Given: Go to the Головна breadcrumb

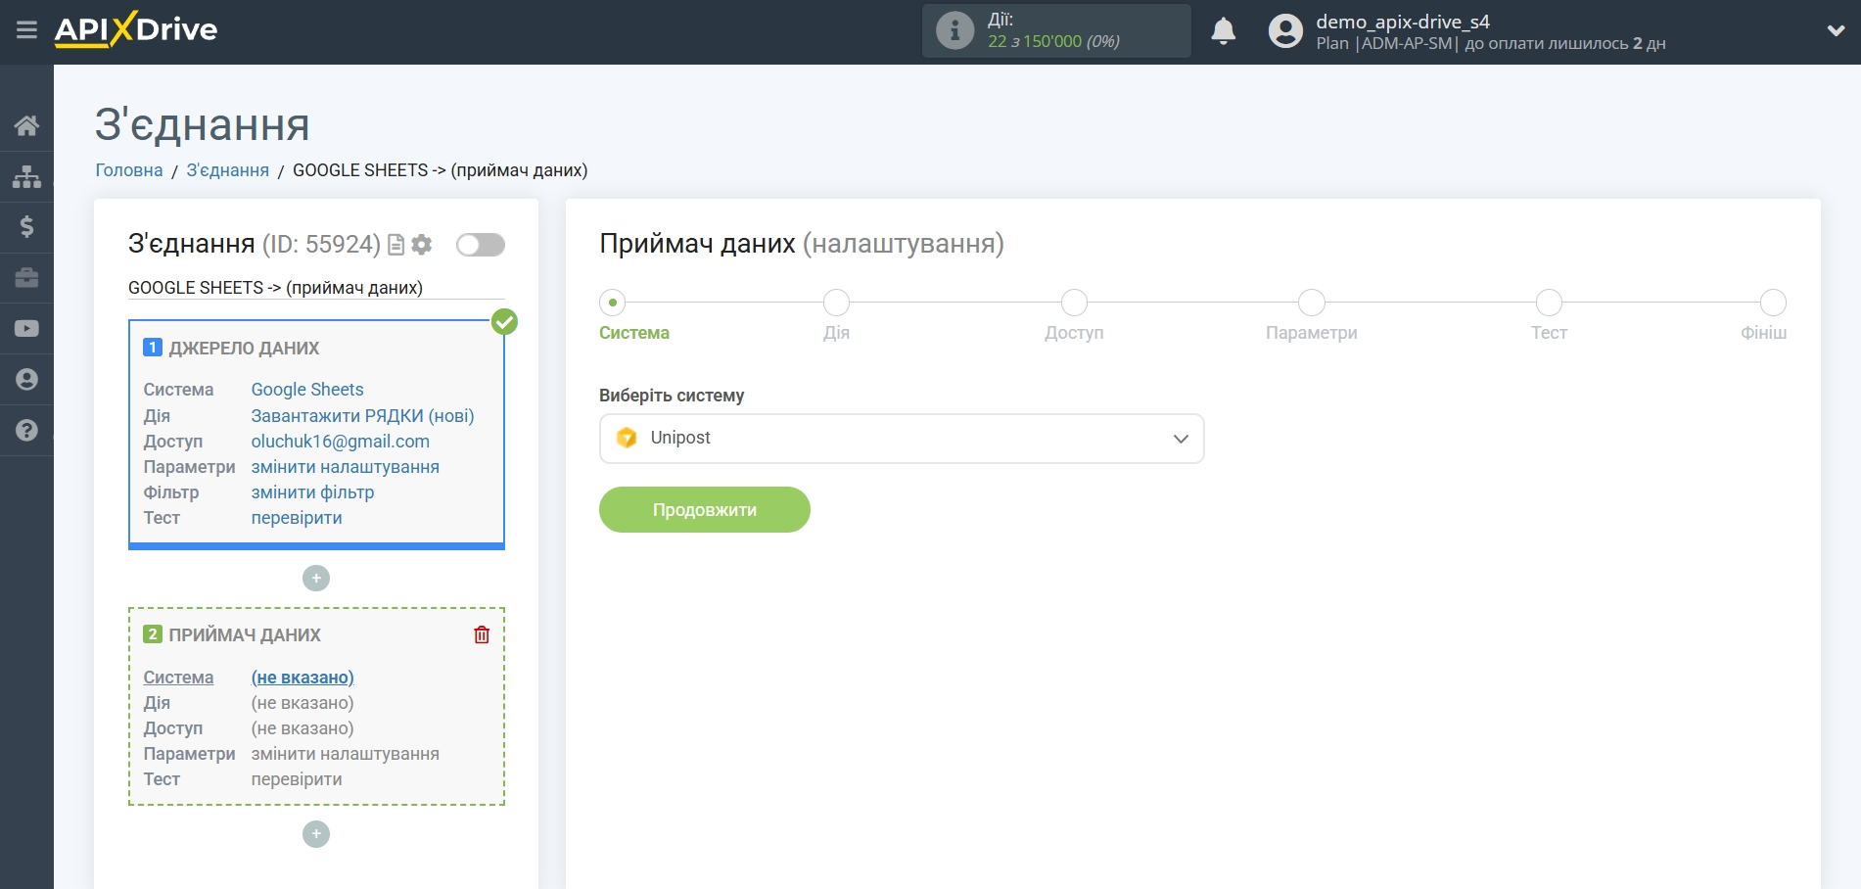Looking at the screenshot, I should pyautogui.click(x=128, y=170).
